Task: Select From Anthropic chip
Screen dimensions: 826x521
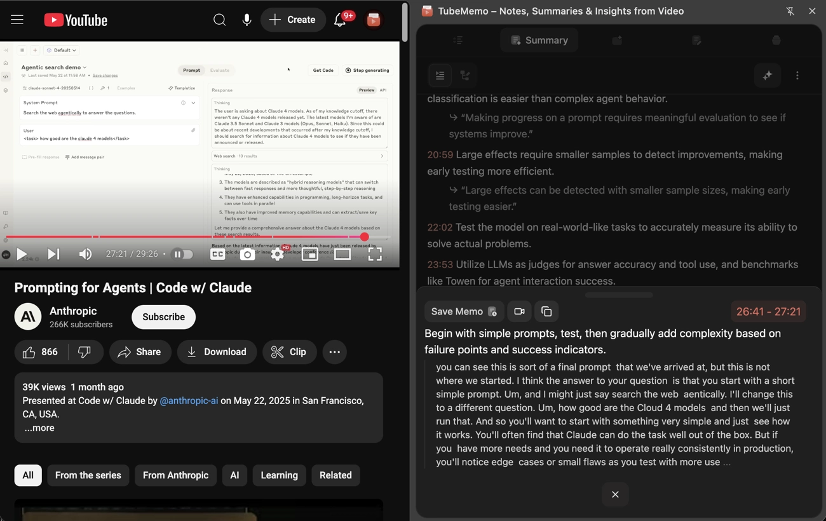Action: (x=175, y=475)
